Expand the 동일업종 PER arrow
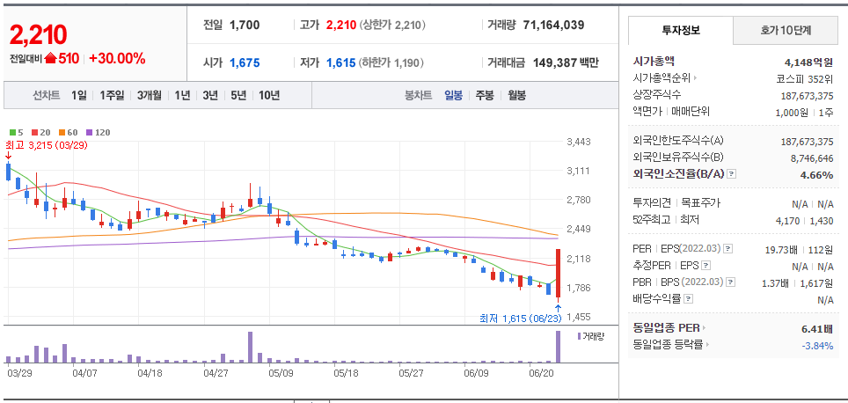This screenshot has height=403, width=848. coord(705,328)
